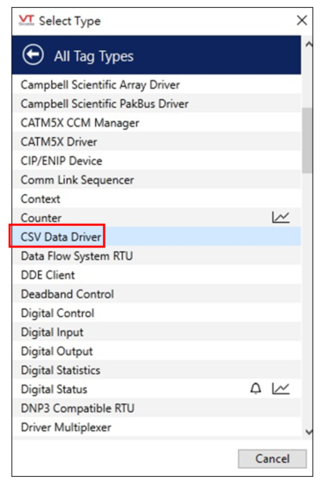Click the scrollbar down arrow
Viewport: 320px width, 483px height.
click(x=308, y=431)
